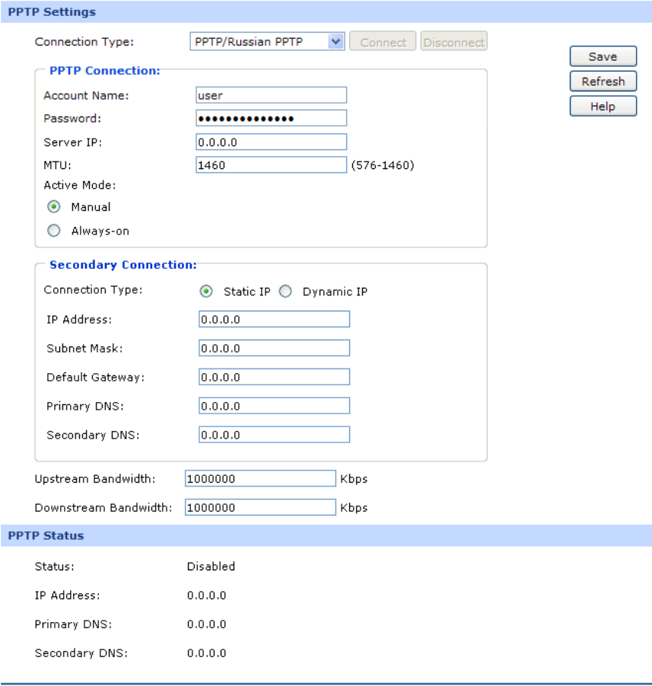This screenshot has width=652, height=686.
Task: Click the Primary DNS input field
Action: pos(274,406)
